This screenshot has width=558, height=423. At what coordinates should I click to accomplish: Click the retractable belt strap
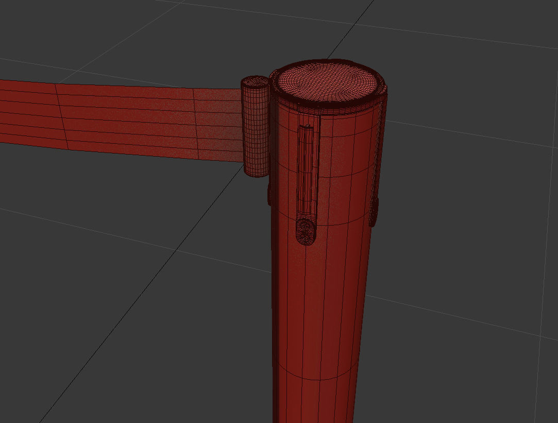click(129, 119)
